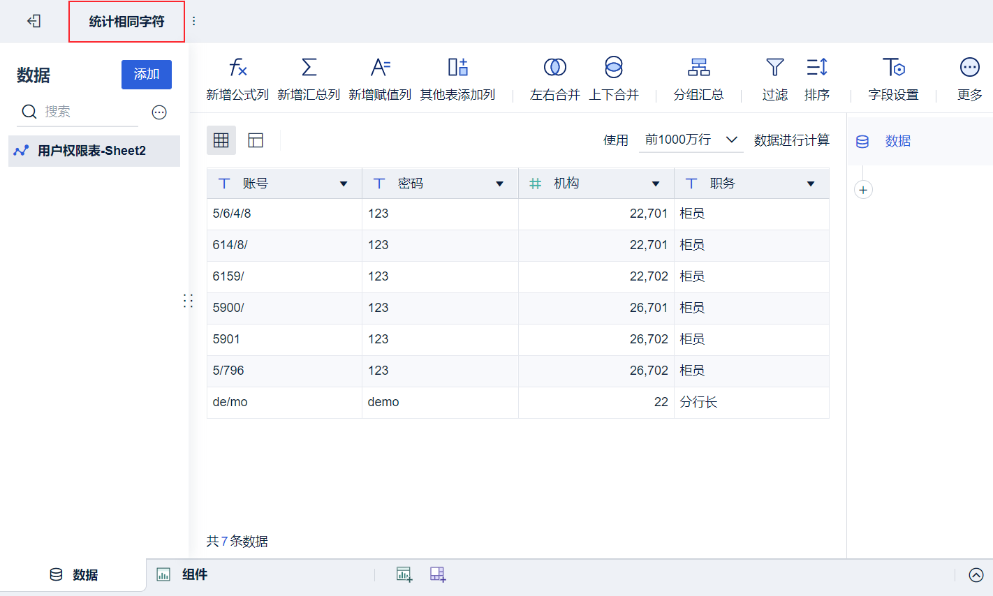Click the 密码 column text type icon
993x596 pixels.
pos(379,184)
